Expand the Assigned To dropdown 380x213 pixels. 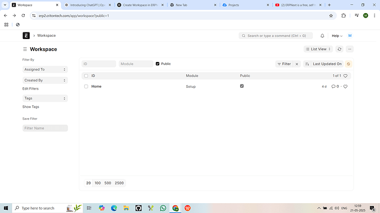pos(45,70)
